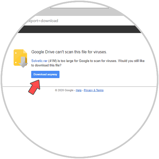The height and width of the screenshot is (159, 159).
Task: Click the blue Download anyway button
Action: click(x=45, y=74)
